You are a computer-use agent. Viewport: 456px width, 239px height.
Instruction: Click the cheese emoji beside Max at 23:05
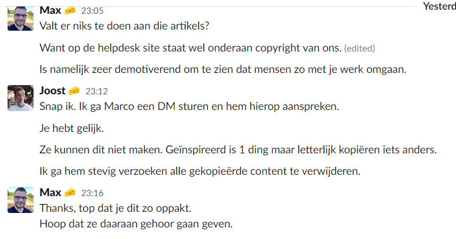tap(70, 10)
